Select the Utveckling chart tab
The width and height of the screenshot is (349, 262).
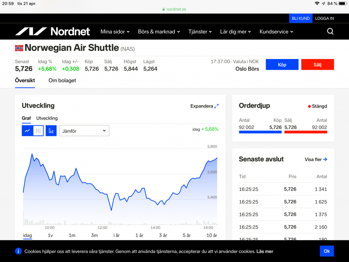tap(47, 118)
